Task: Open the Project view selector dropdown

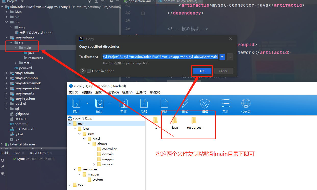Action: [22, 1]
